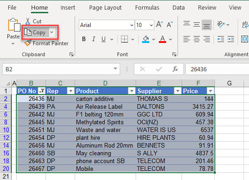
Task: Select the PO No cell 26467
Action: [x=31, y=169]
